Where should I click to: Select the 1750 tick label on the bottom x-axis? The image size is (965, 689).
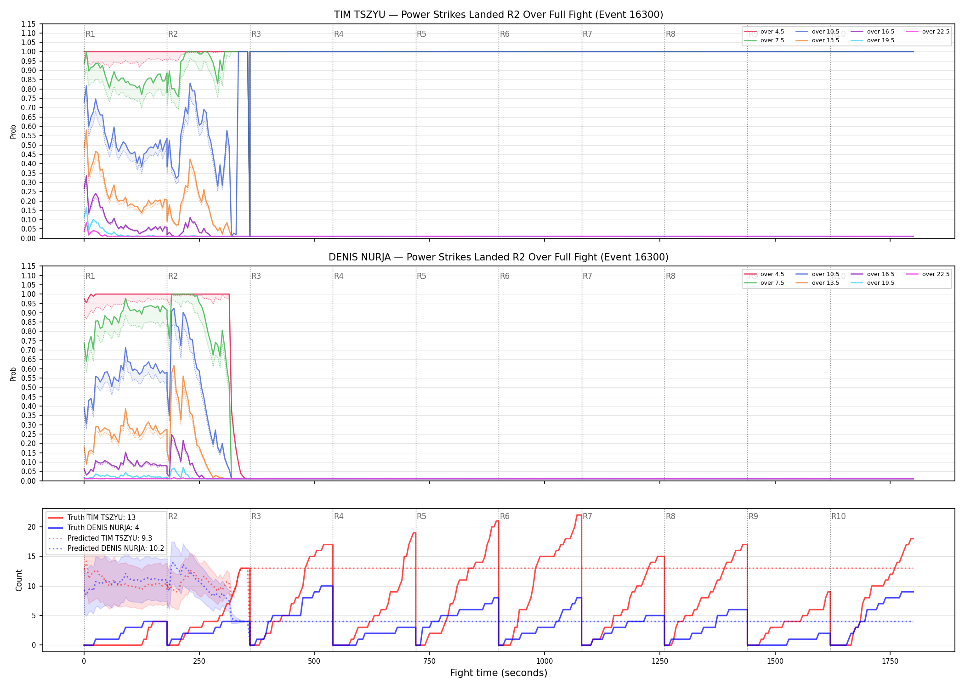pyautogui.click(x=890, y=661)
